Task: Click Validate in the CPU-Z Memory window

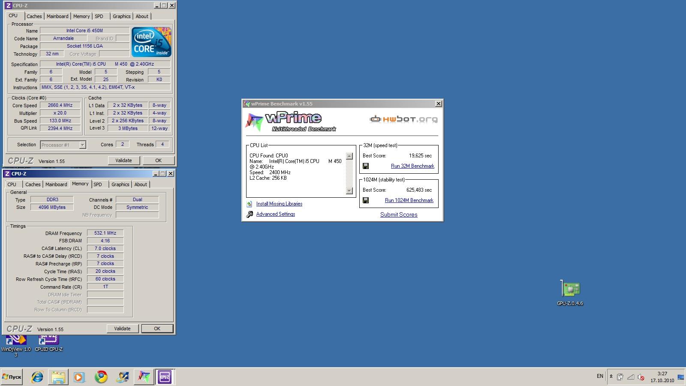Action: 122,329
